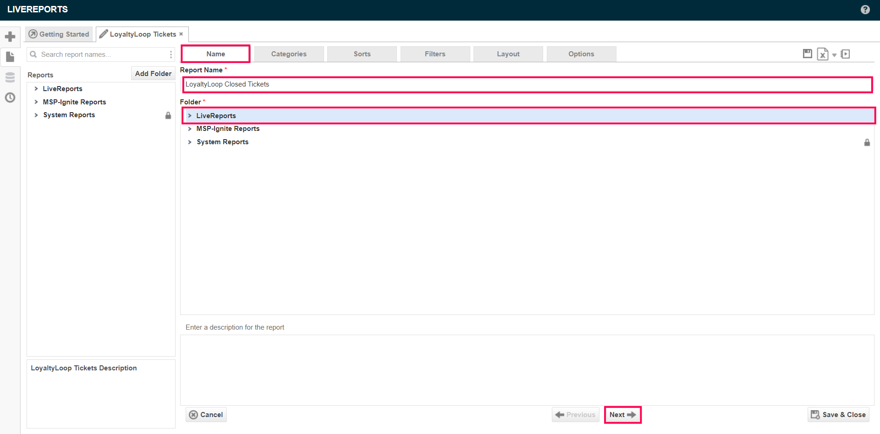Click the report description text area
This screenshot has height=434, width=880.
[x=527, y=370]
